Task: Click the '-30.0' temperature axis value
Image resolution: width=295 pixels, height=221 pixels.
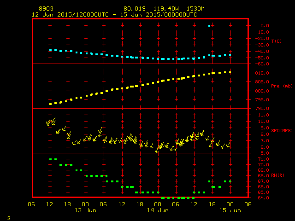Action: click(262, 45)
